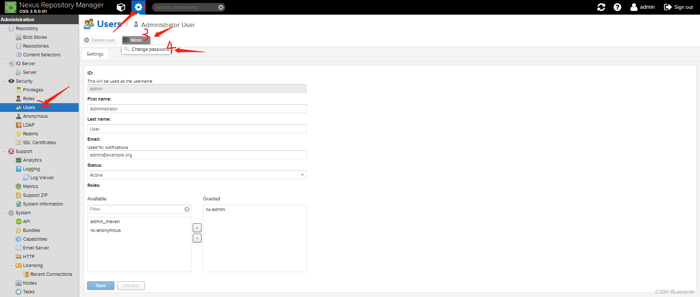Open Recent Connections in sidebar

[51, 274]
